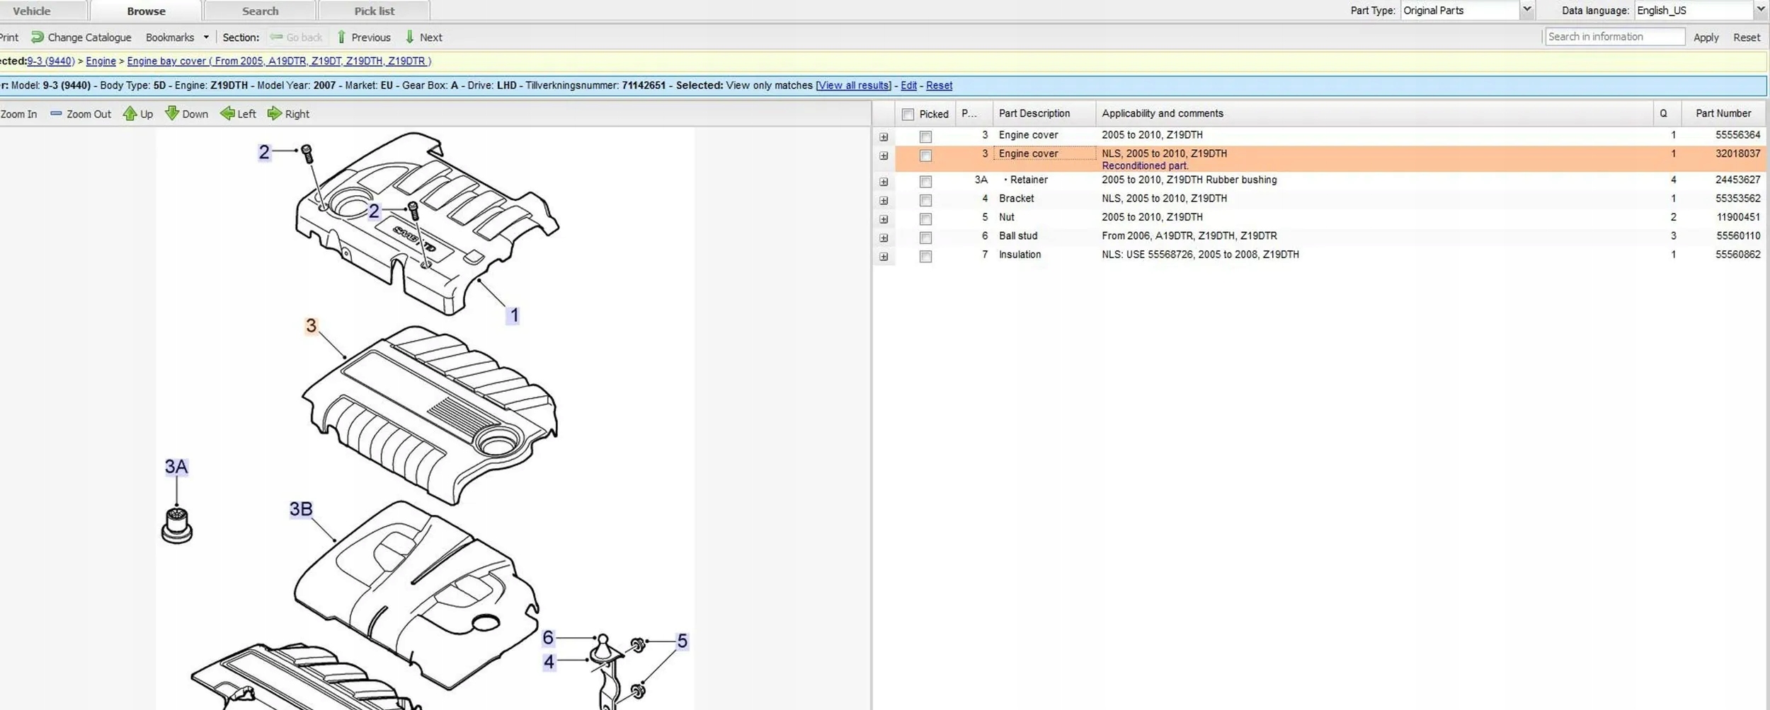Click the Zoom Out minus icon
The width and height of the screenshot is (1770, 710).
coord(56,113)
